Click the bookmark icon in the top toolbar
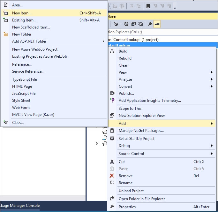 148,6
